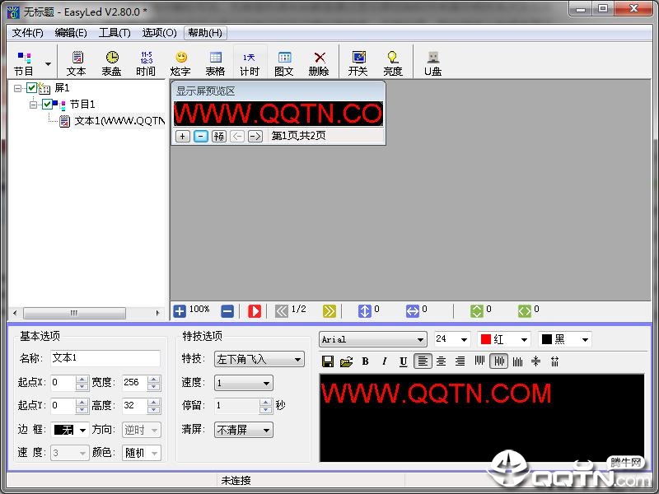Click the 起点X value field

(x=63, y=383)
